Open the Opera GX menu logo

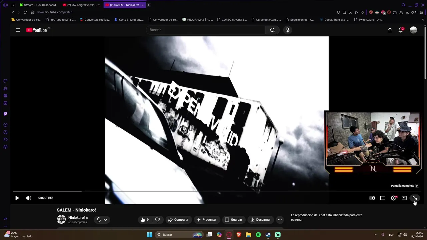pos(5,5)
